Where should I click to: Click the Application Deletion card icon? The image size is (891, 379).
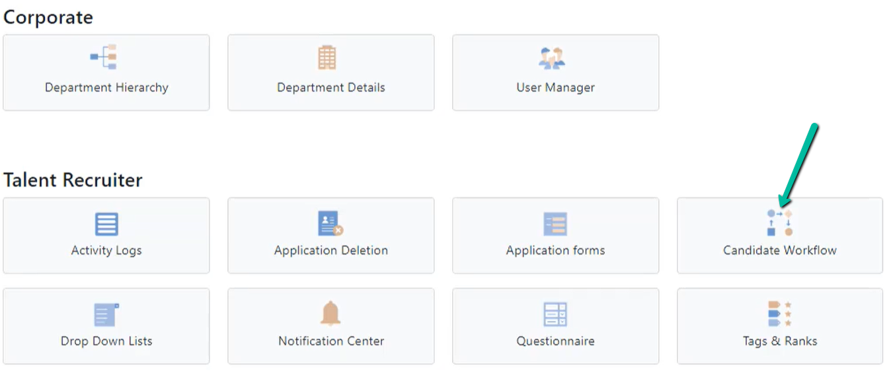[x=330, y=224]
